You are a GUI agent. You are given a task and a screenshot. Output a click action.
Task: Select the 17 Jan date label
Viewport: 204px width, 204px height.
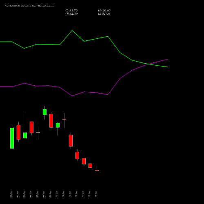(x=89, y=194)
